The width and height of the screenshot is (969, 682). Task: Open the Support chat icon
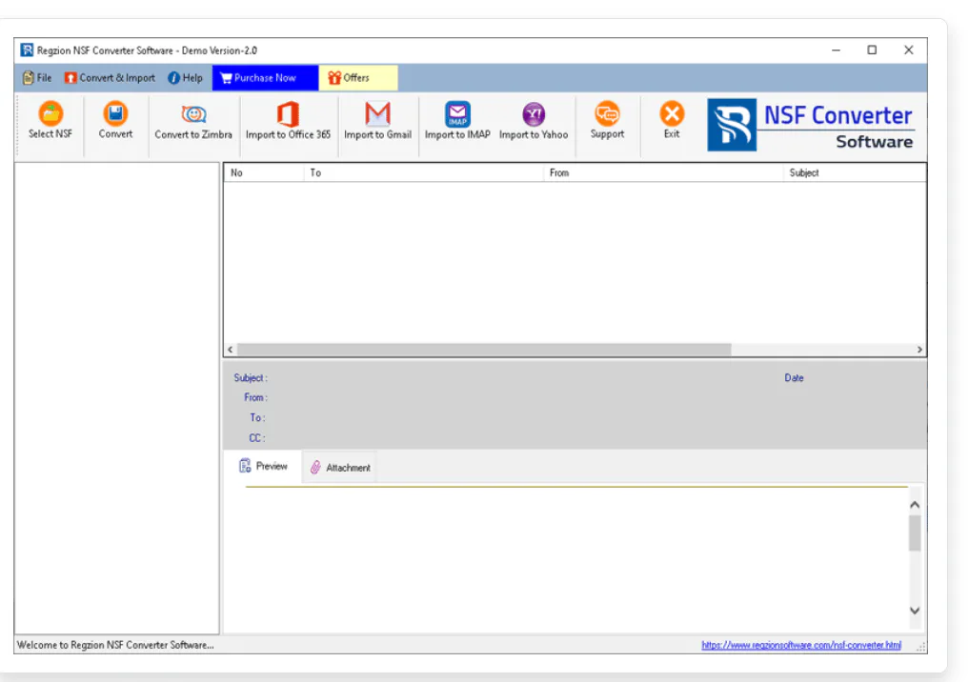(x=607, y=113)
